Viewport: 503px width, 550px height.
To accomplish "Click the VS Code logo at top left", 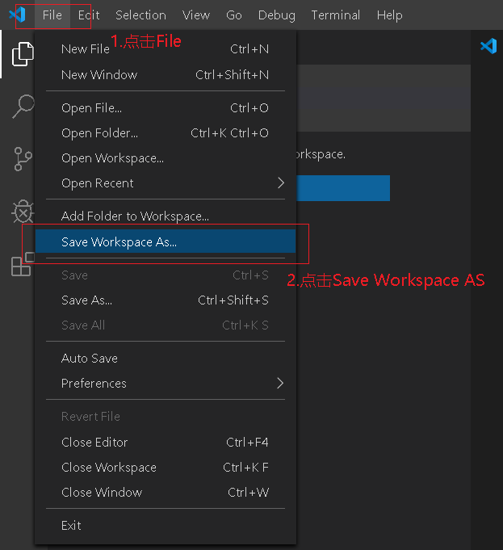I will (x=17, y=15).
